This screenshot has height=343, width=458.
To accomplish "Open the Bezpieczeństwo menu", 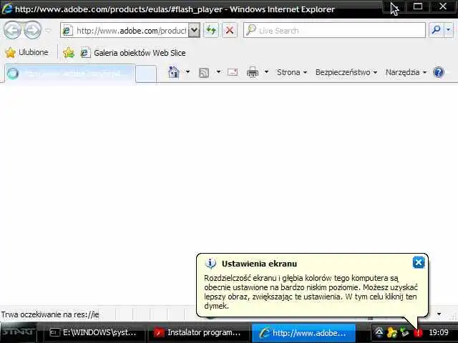I will pyautogui.click(x=346, y=72).
